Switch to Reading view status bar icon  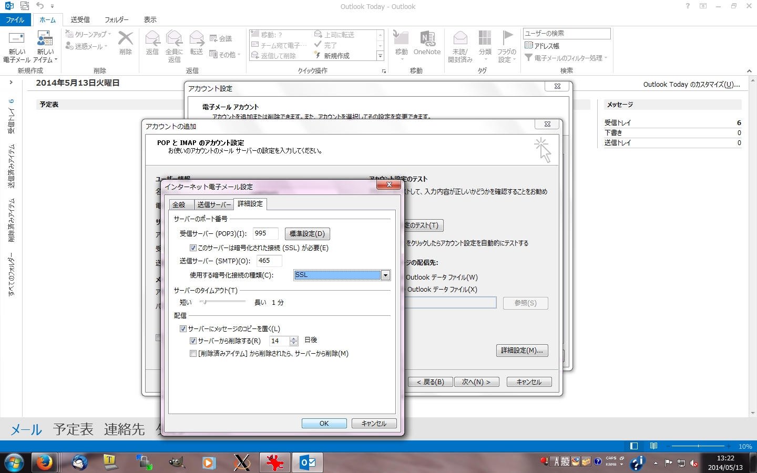(x=653, y=446)
